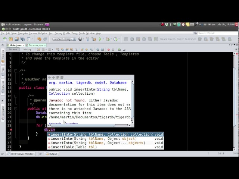Image resolution: width=239 pixels, height=179 pixels.
Task: Open dropdown arrow next to Run Project
Action: pos(103,39)
